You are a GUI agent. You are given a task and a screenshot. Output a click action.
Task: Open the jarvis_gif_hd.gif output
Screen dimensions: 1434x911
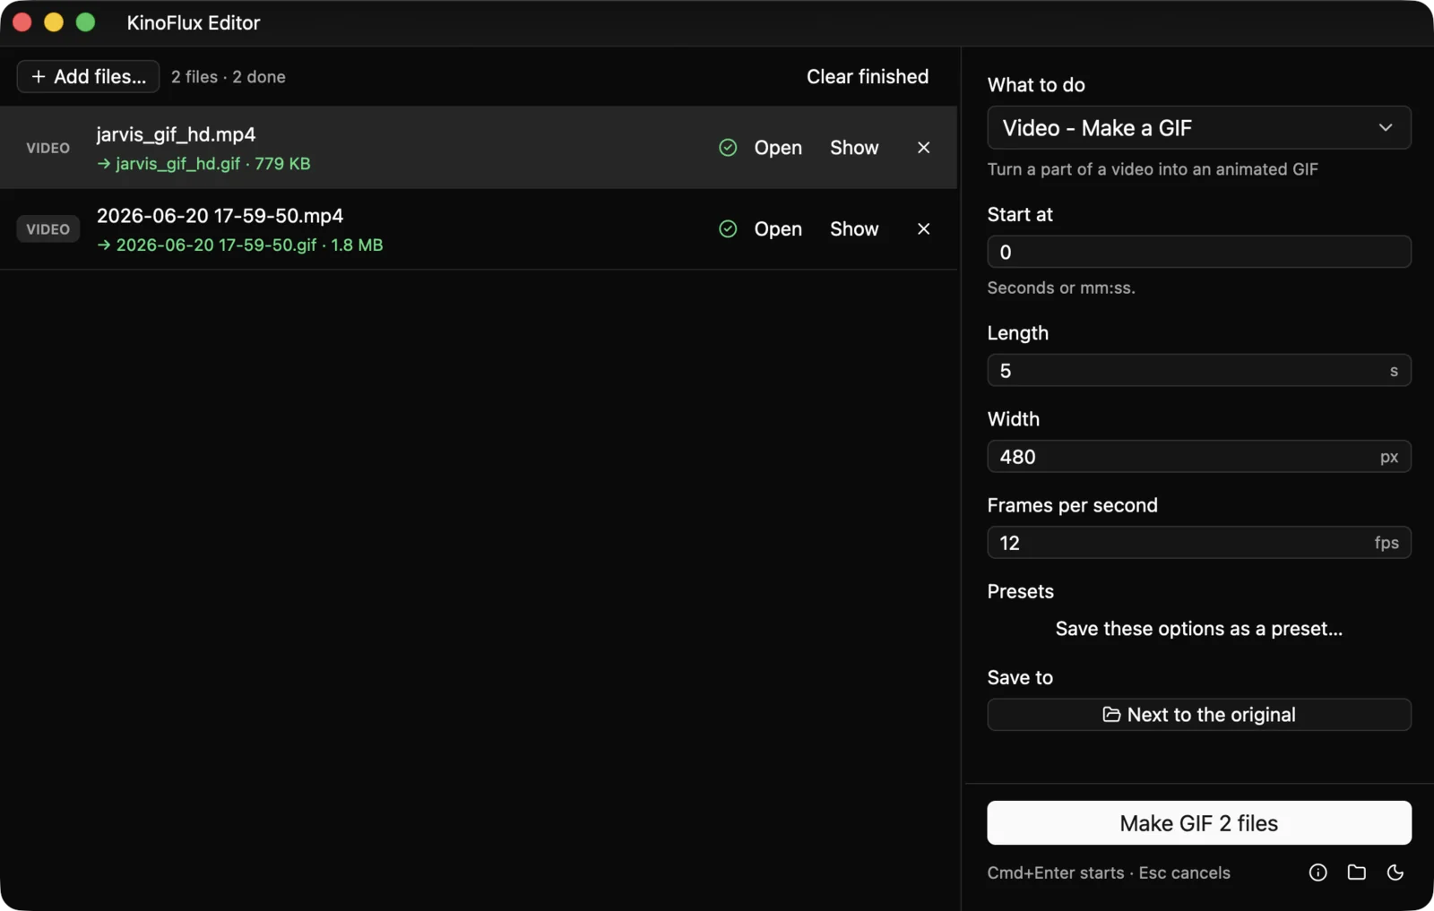click(778, 148)
